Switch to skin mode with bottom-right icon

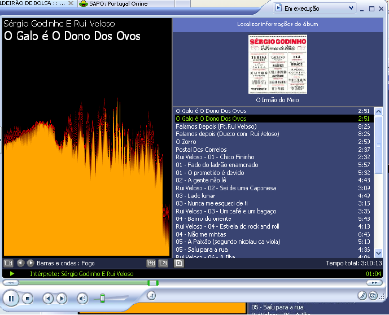point(373,295)
